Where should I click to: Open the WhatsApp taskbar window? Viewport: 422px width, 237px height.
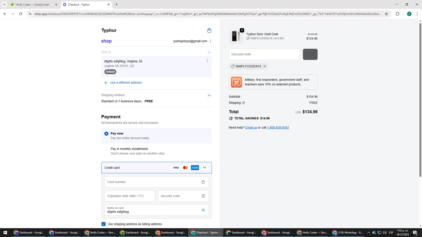click(348, 233)
